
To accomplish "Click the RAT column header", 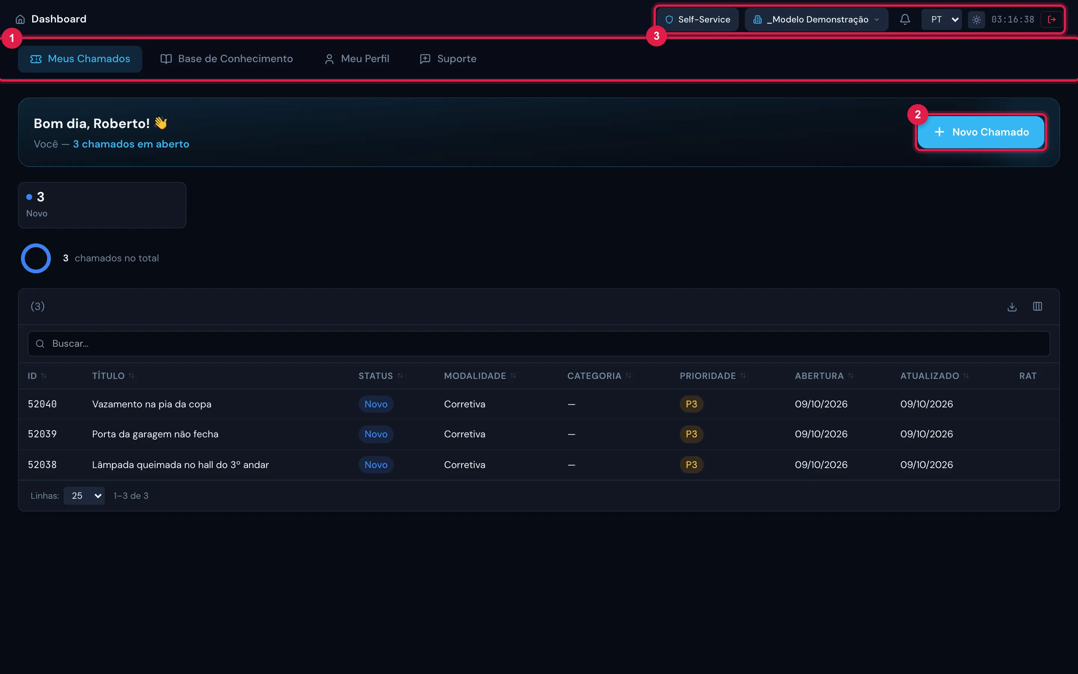I will [x=1028, y=376].
